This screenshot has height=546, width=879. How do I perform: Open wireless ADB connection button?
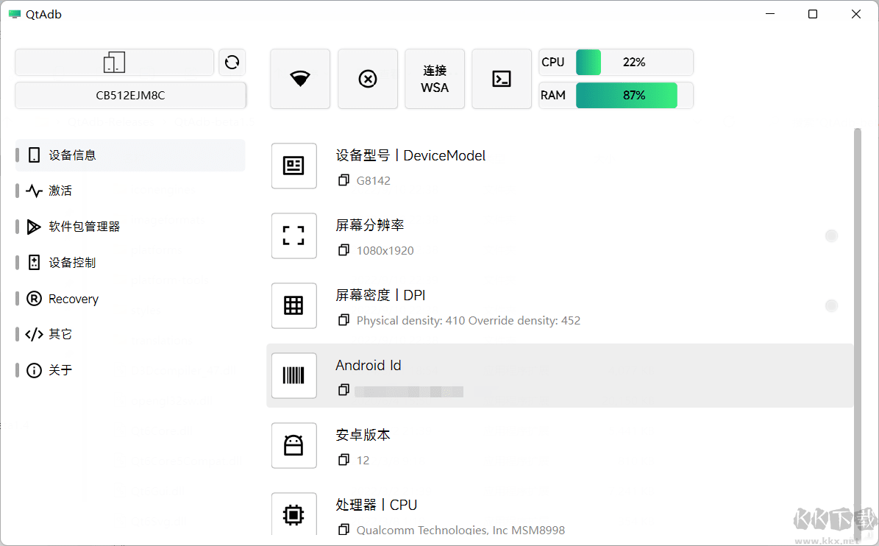pyautogui.click(x=300, y=79)
